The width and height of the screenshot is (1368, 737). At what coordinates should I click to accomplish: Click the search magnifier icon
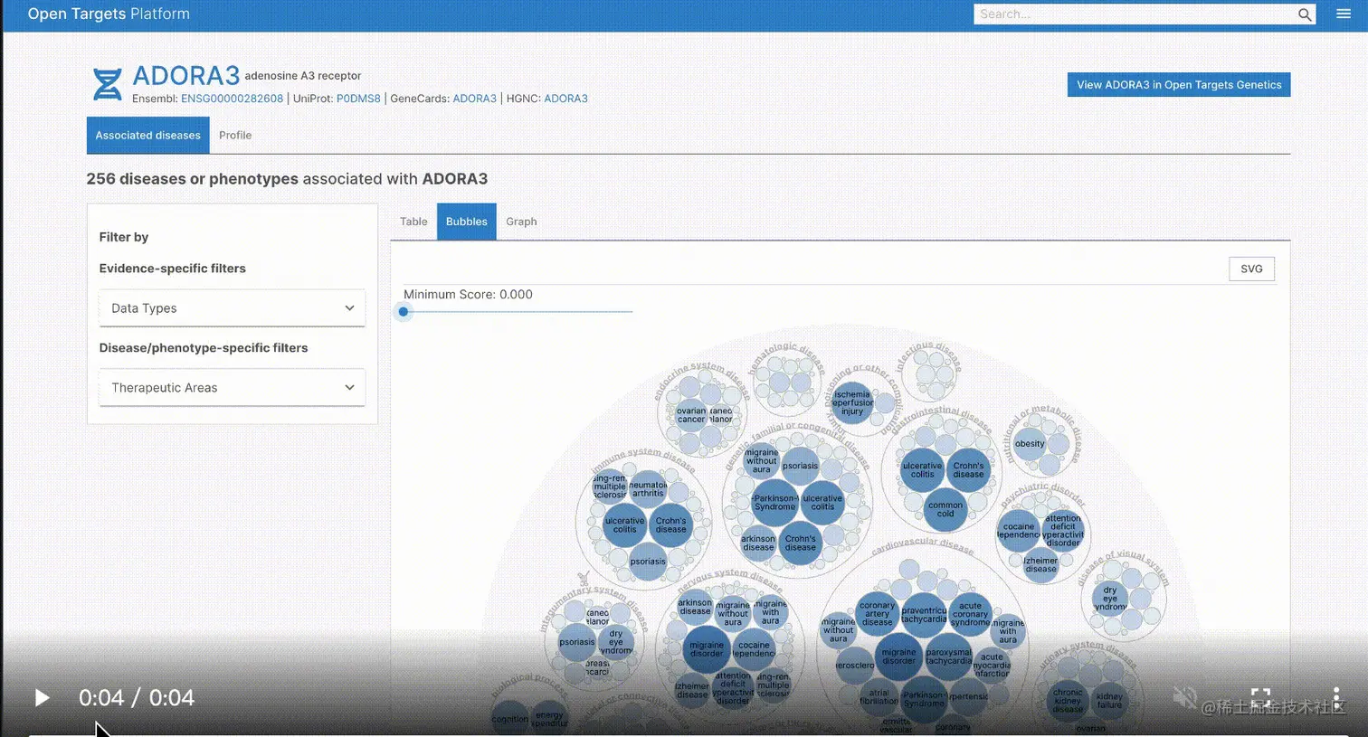(1305, 14)
